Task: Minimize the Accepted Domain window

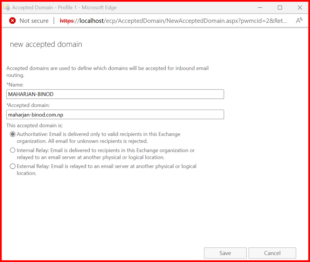Action: tap(260, 7)
